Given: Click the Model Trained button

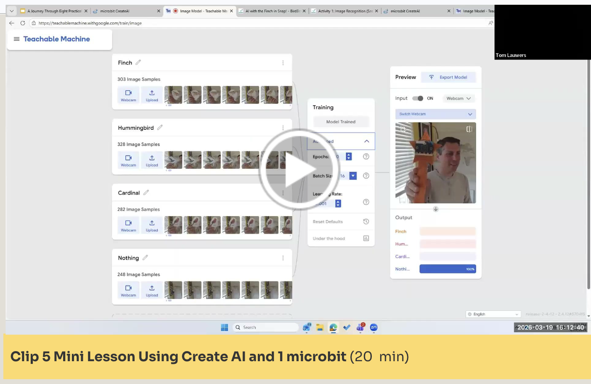Looking at the screenshot, I should pyautogui.click(x=341, y=122).
